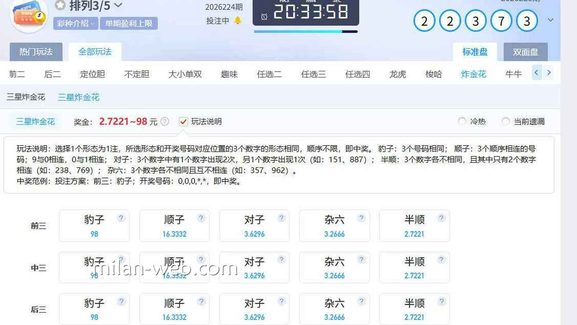Screen dimensions: 577x325
Task: Select the 三星炸金花 tab beside the prize amount
Action: (35, 121)
